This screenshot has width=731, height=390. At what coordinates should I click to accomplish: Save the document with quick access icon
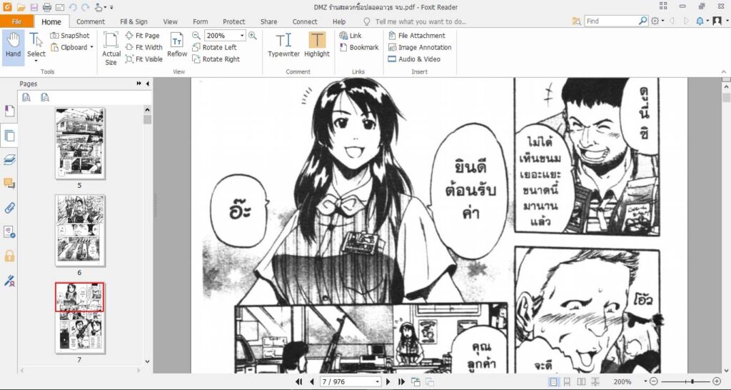34,7
